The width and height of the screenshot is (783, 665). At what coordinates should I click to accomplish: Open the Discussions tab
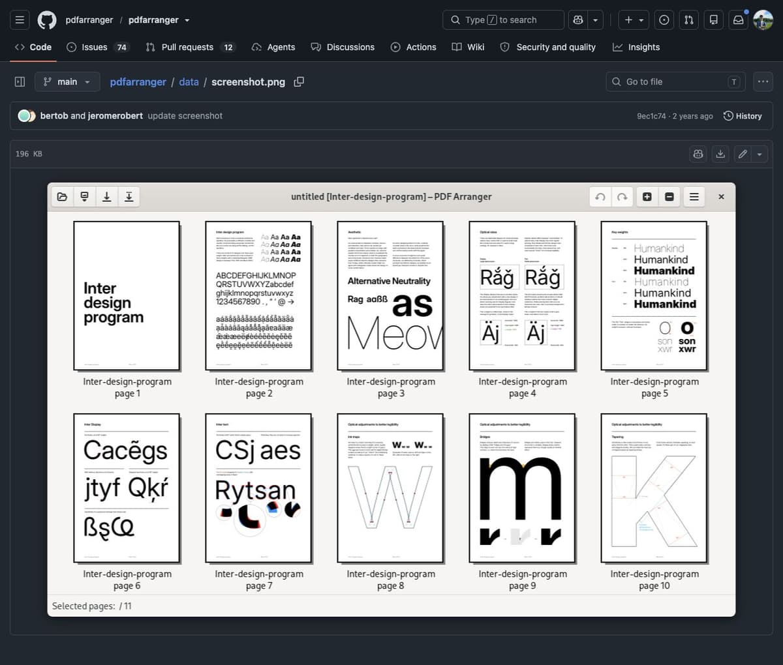click(343, 47)
